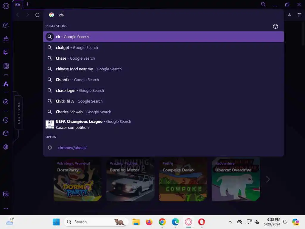The height and width of the screenshot is (229, 305).
Task: Open GX Mods chip icon in sidebar
Action: [6, 66]
